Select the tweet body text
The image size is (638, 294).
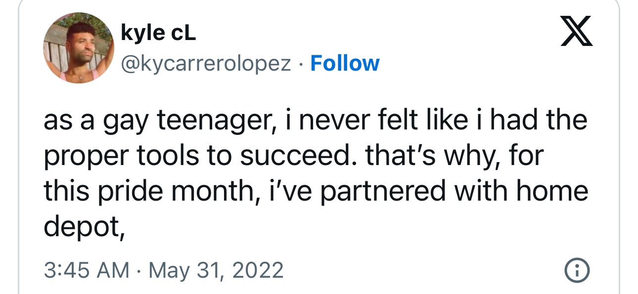pyautogui.click(x=316, y=173)
